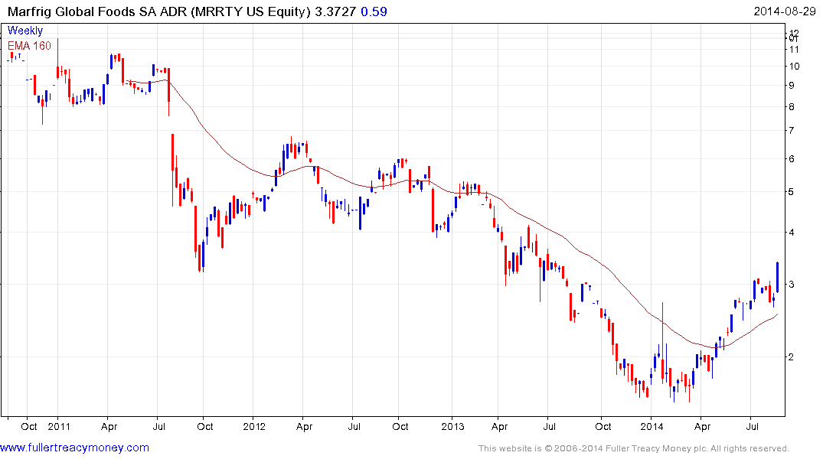Select the last price value 3.3727
Screen dimensions: 823x459
pyautogui.click(x=335, y=11)
